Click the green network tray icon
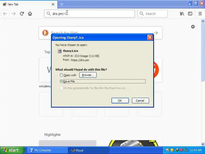The width and height of the screenshot is (205, 154). pos(177,150)
